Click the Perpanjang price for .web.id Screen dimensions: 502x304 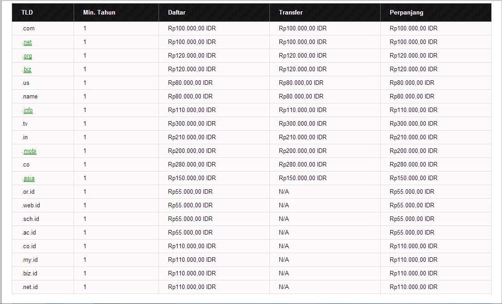[412, 206]
